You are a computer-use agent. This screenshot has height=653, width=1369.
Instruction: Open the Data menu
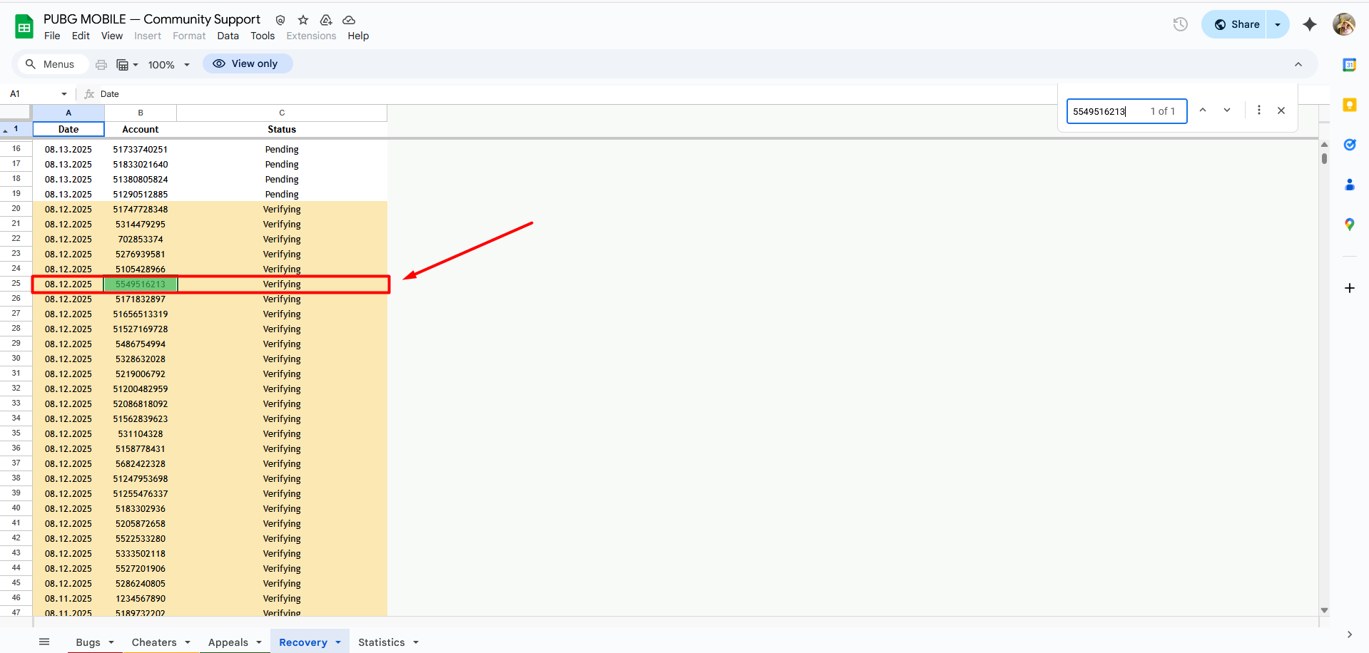228,36
